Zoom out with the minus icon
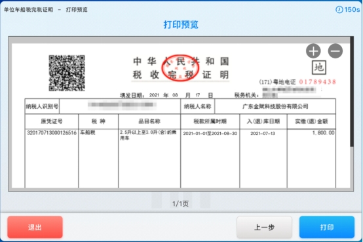 (335, 50)
